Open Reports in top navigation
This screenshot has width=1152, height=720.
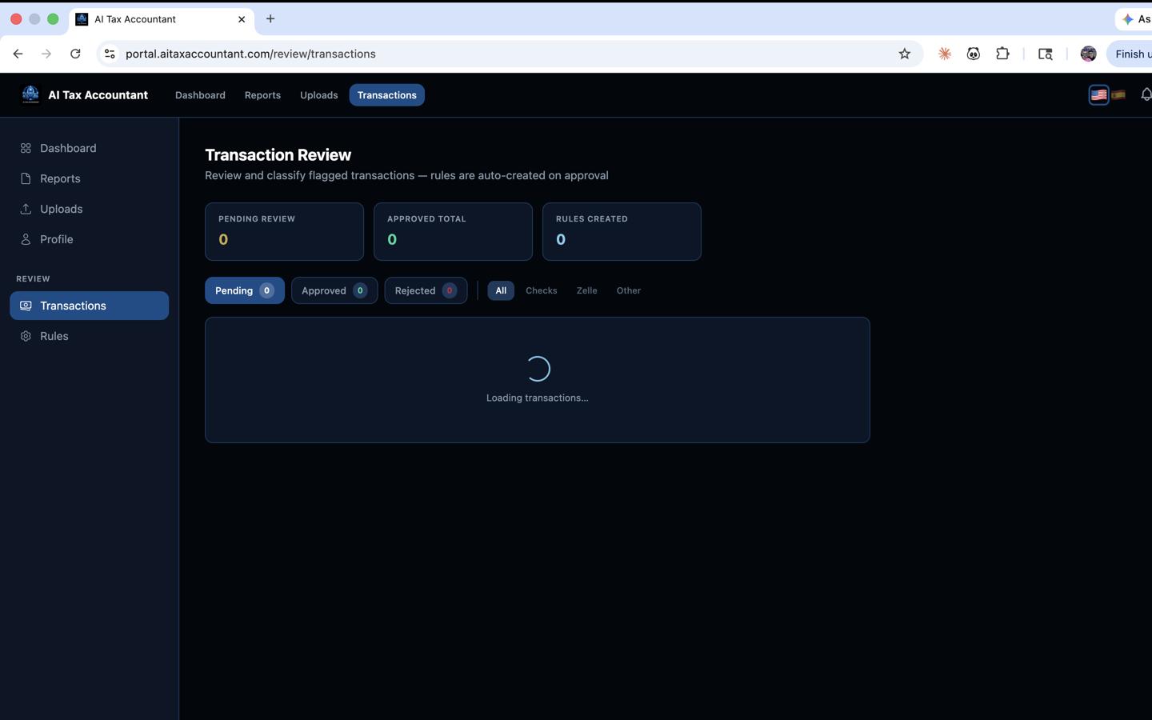(x=262, y=95)
